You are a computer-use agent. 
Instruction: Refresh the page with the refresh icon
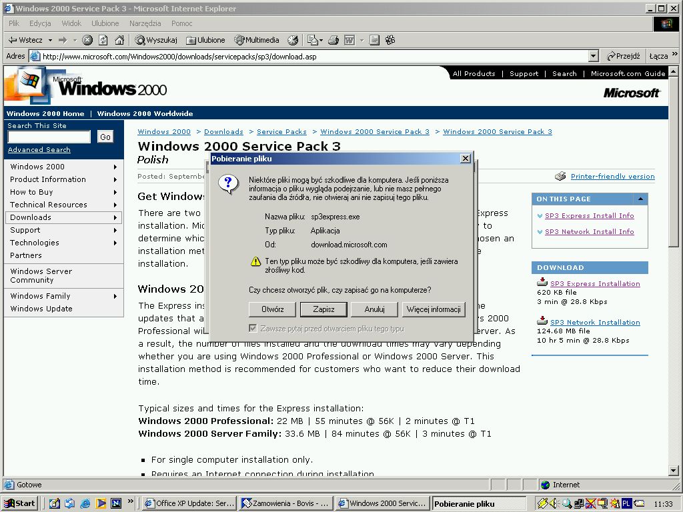pos(103,40)
